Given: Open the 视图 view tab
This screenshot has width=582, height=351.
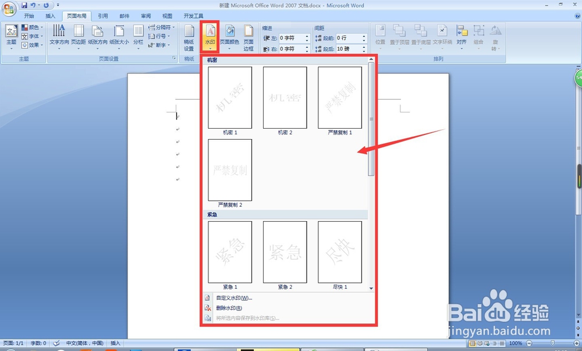Looking at the screenshot, I should [167, 16].
